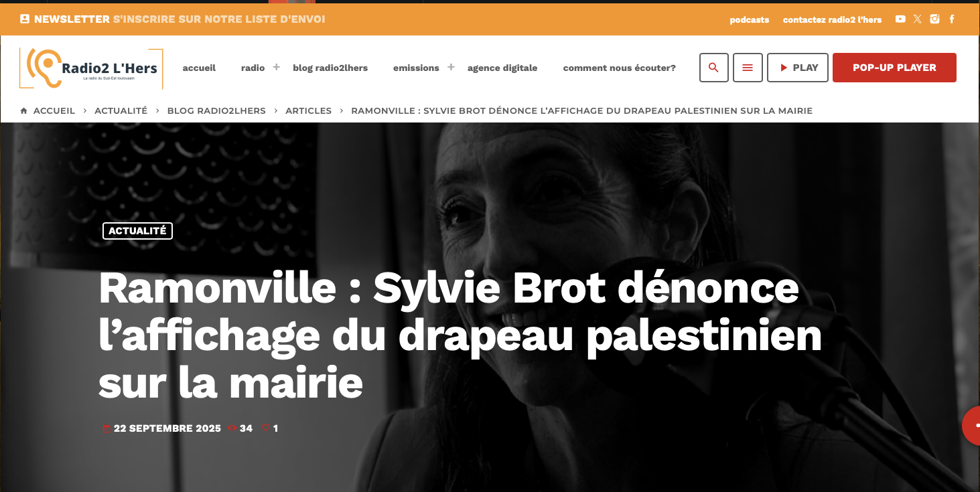
Task: Click the ACTUALITÉ category tag
Action: 137,231
